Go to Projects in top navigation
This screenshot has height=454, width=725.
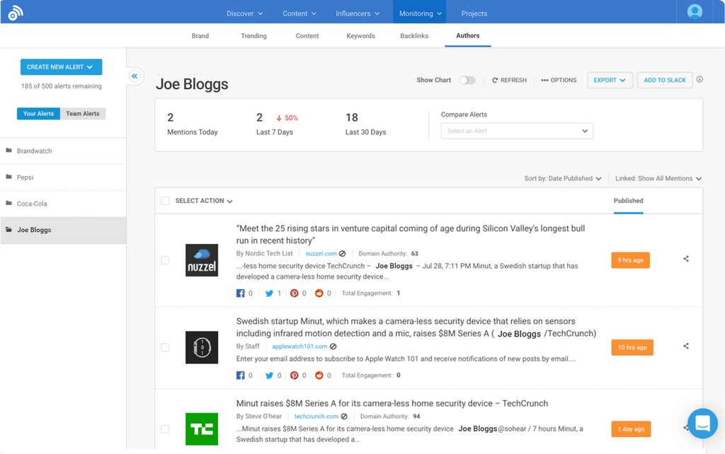[474, 13]
